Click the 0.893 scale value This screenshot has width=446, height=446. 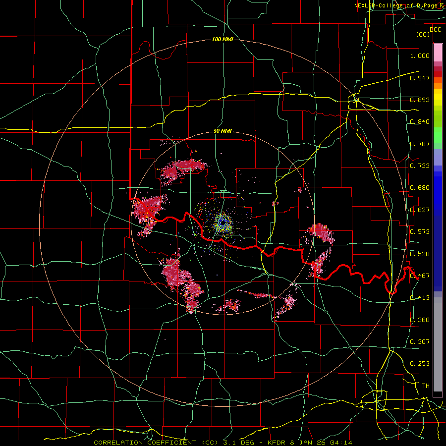coord(420,100)
